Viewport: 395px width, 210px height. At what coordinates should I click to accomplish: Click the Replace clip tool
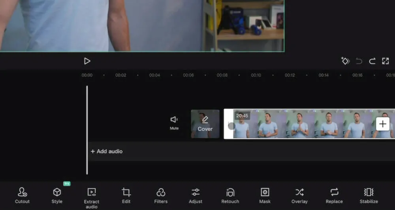(x=334, y=195)
